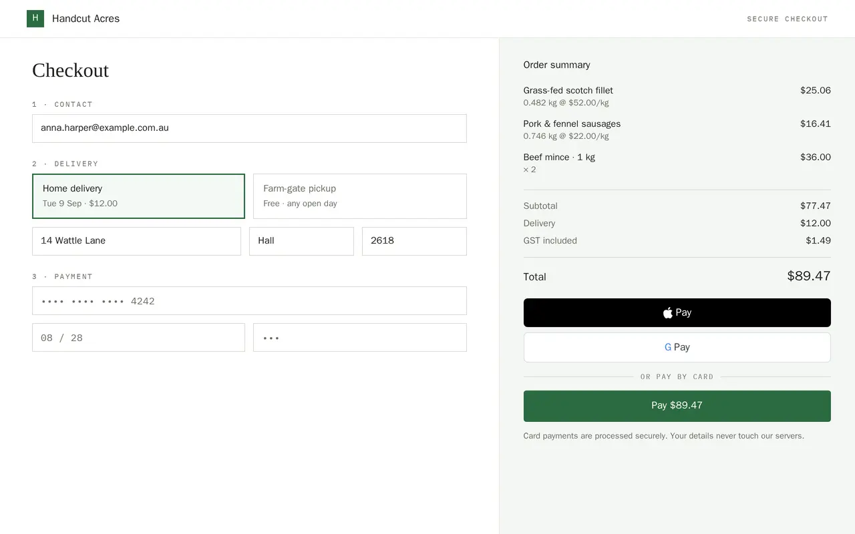Click the Checkout page heading
The width and height of the screenshot is (855, 534).
[70, 70]
